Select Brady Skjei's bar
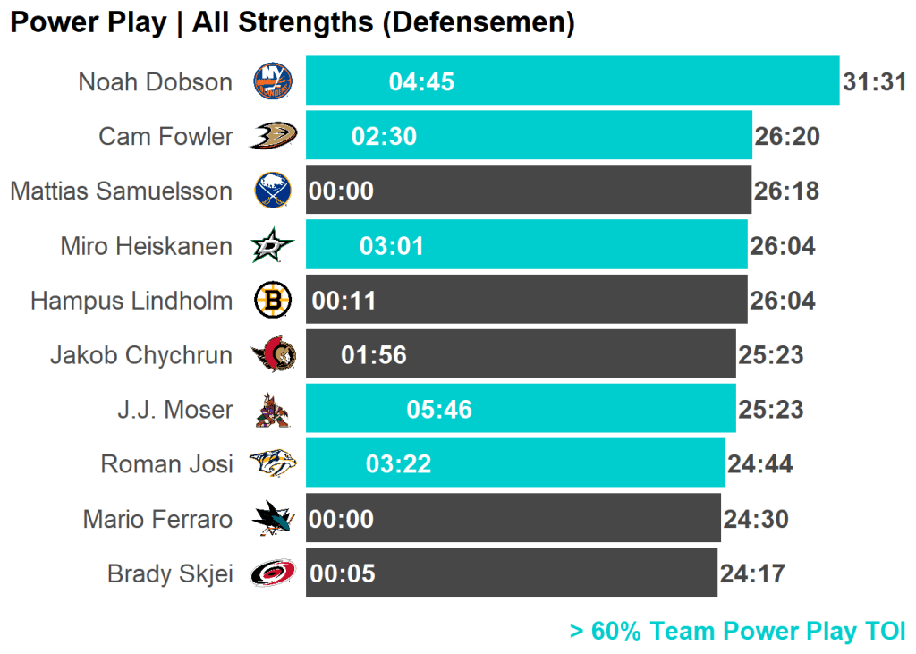 click(x=537, y=573)
